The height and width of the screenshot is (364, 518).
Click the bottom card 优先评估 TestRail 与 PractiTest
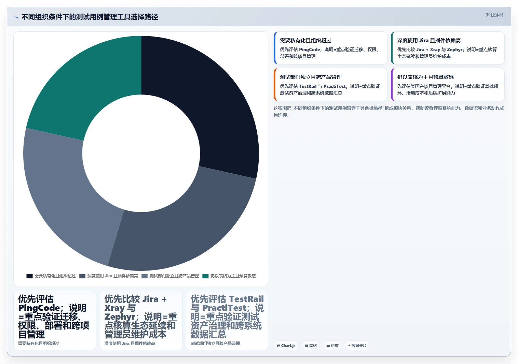pos(227,320)
